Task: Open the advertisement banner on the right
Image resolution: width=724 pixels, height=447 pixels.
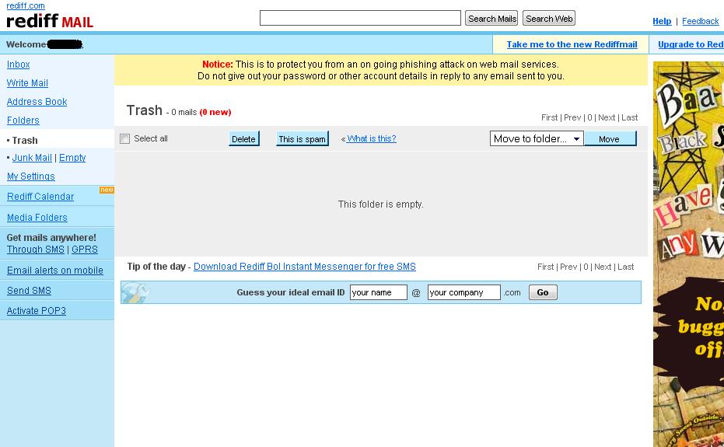Action: click(x=688, y=254)
